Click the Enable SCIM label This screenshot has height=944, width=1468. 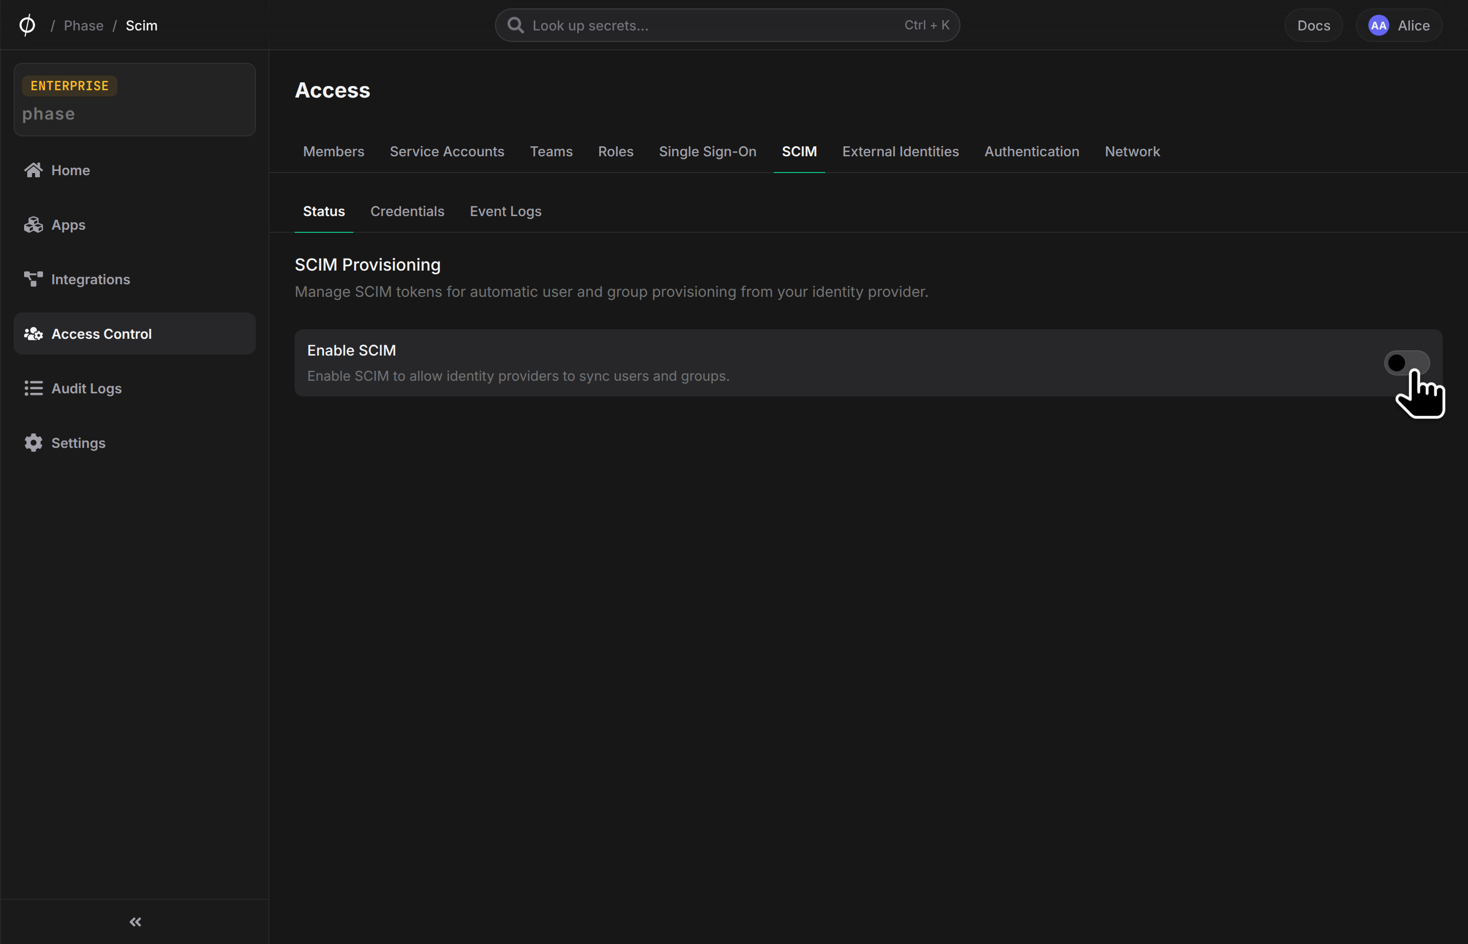point(351,350)
